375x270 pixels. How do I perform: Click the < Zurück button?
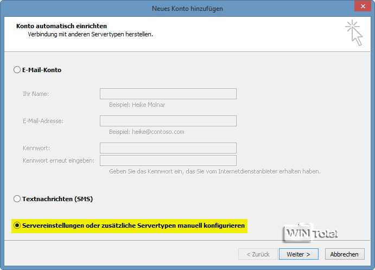pos(258,254)
